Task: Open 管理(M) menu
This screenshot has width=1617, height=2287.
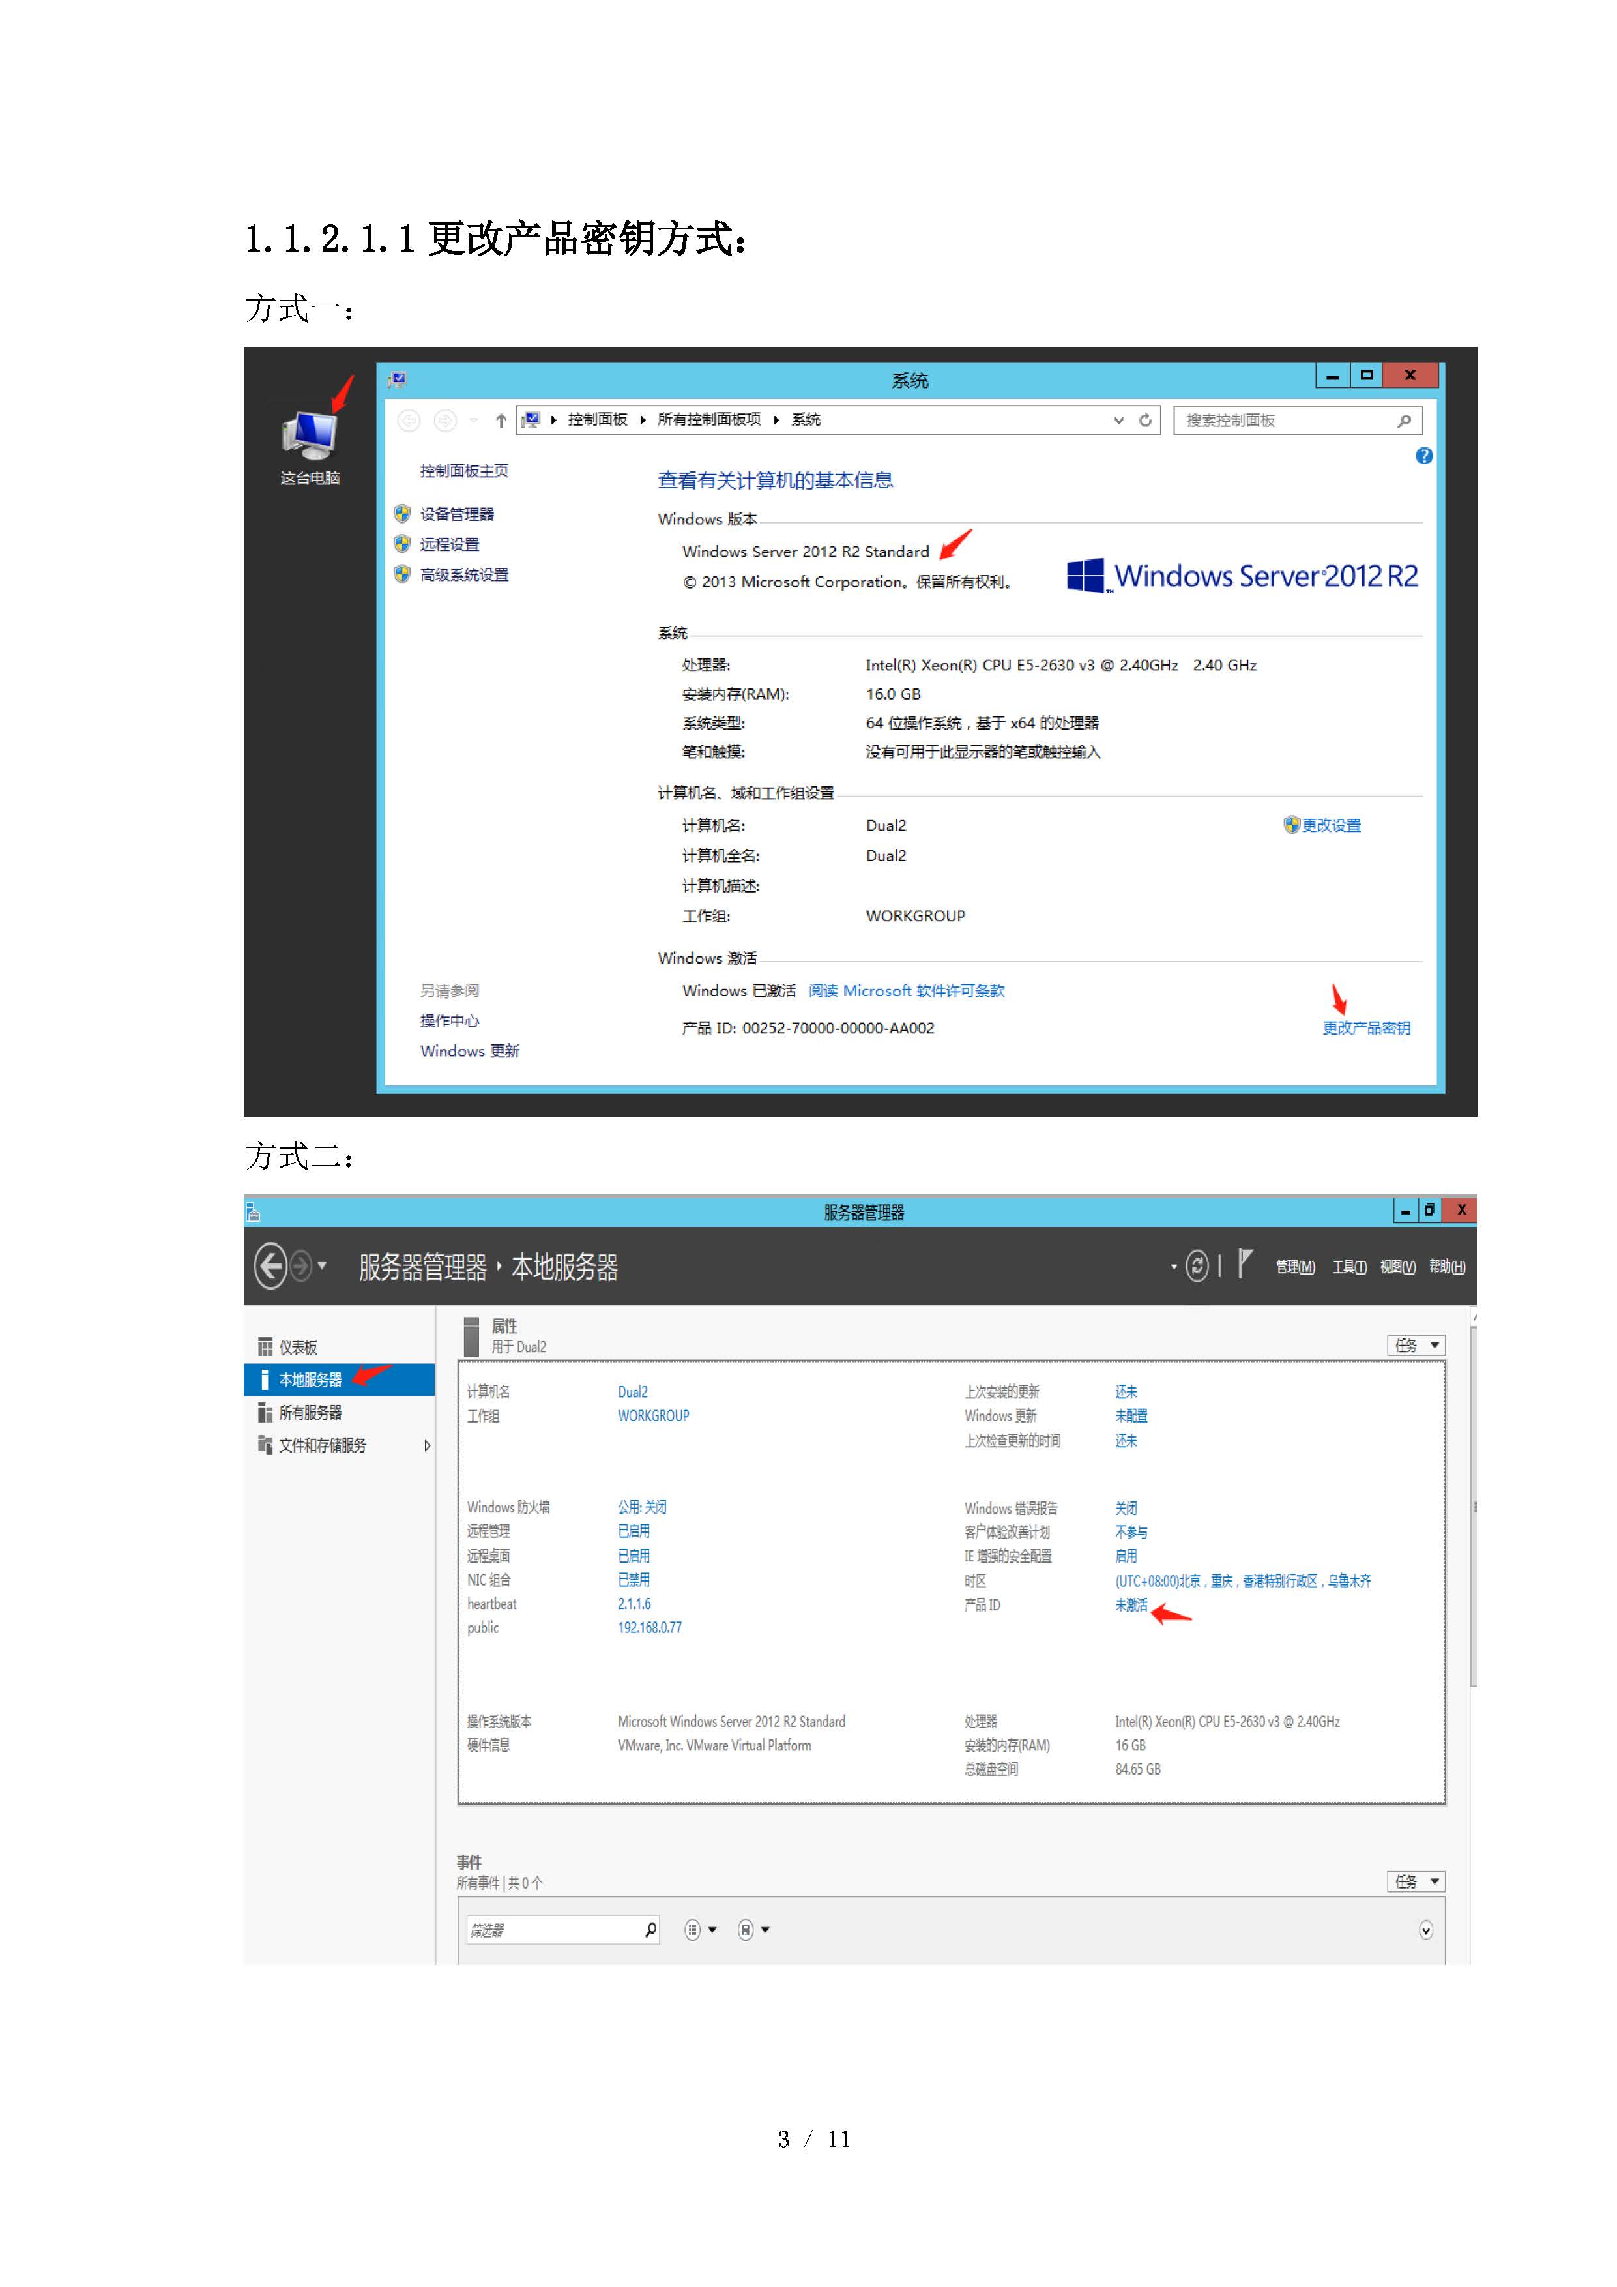Action: pyautogui.click(x=1294, y=1267)
